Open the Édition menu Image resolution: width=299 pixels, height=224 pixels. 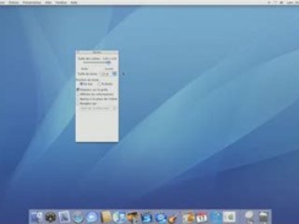[x=13, y=2]
